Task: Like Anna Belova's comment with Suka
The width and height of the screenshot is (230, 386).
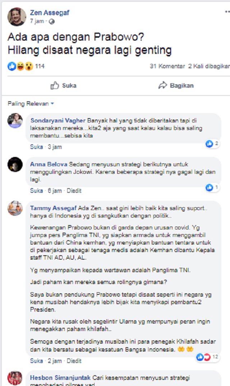Action: coord(36,191)
